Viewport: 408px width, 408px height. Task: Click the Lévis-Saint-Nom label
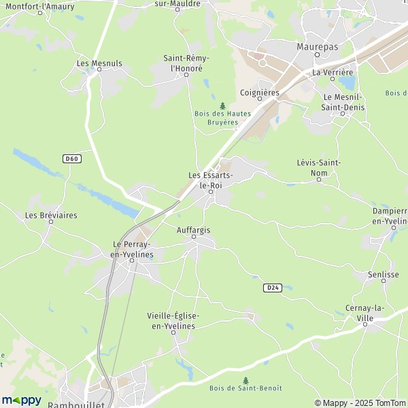pyautogui.click(x=319, y=168)
